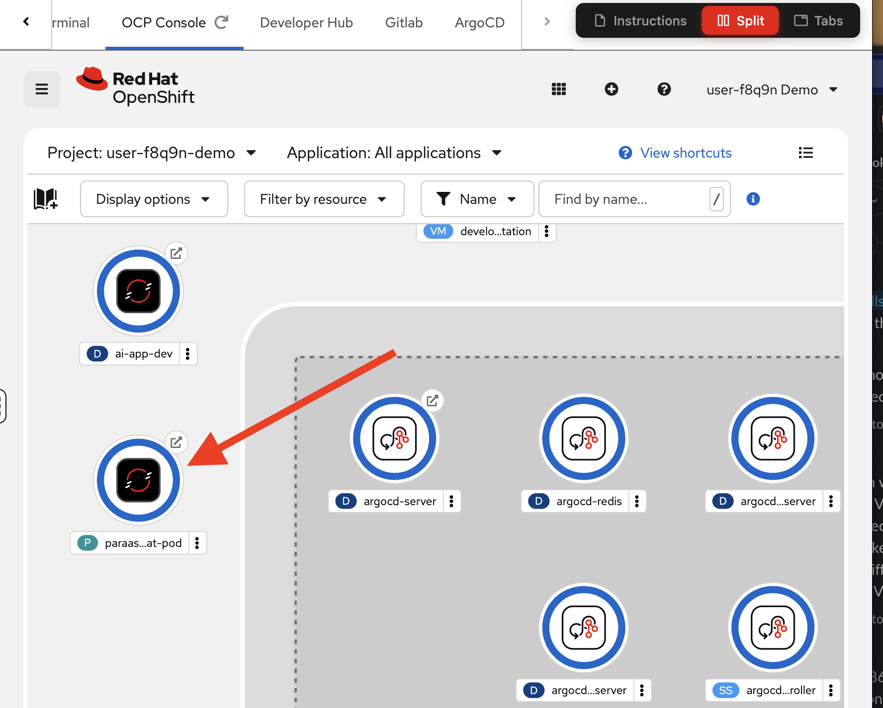Expand the Display options dropdown

154,199
